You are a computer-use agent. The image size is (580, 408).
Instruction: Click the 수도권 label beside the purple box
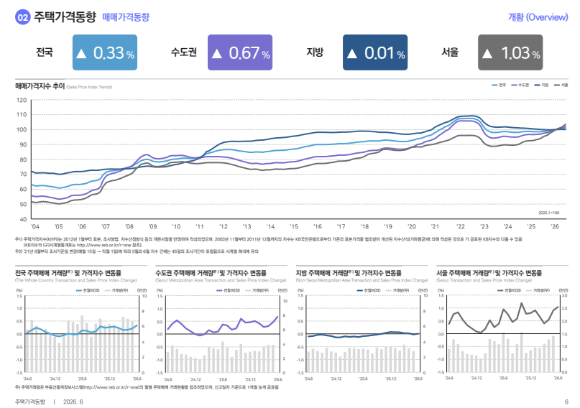click(183, 52)
